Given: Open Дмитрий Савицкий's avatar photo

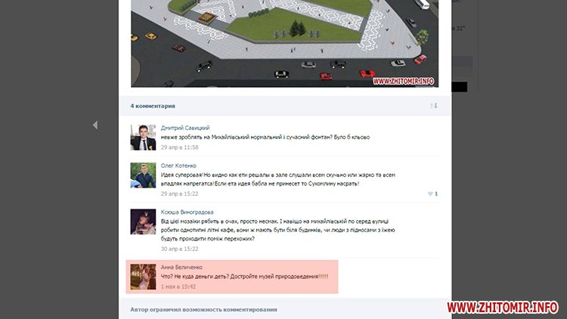Looking at the screenshot, I should tap(143, 138).
